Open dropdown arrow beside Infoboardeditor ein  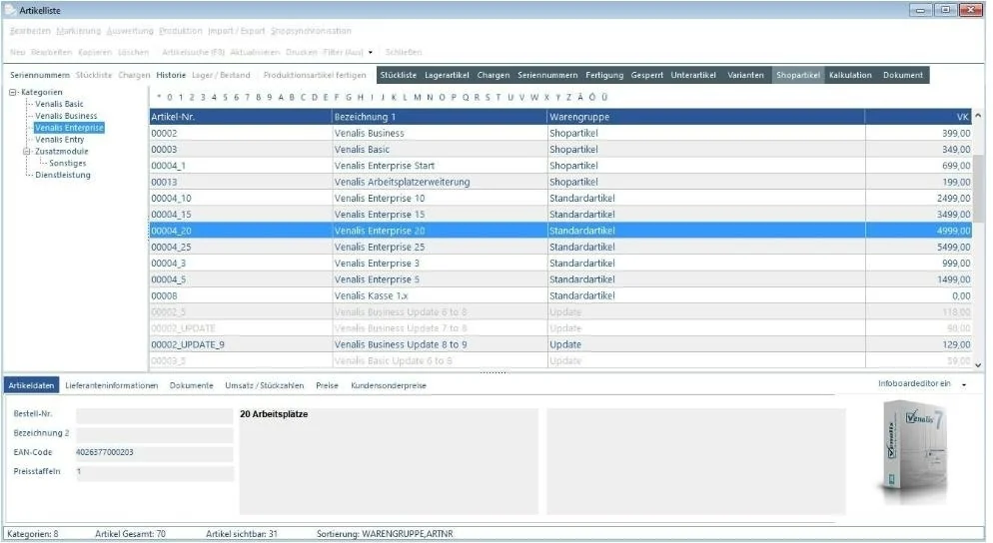[x=964, y=384]
